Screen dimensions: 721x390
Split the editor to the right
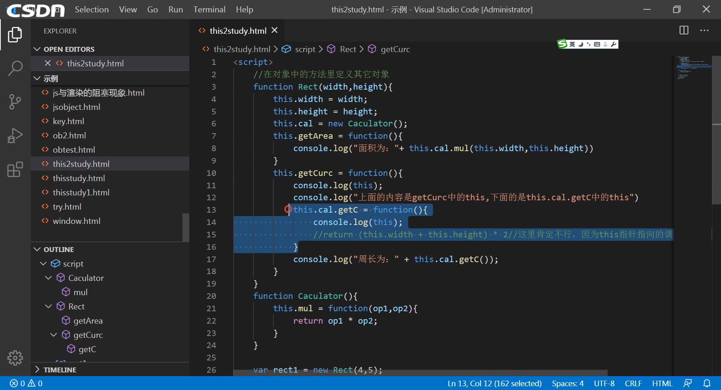pos(684,30)
